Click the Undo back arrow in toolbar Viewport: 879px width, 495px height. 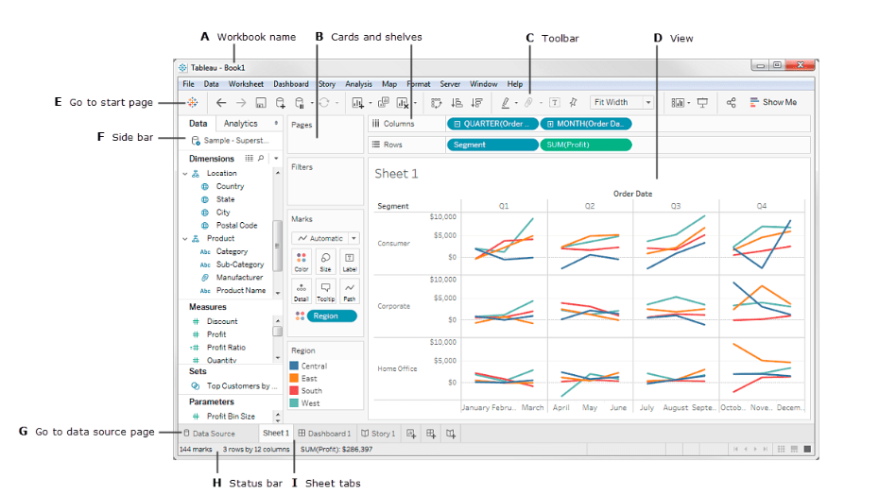click(x=221, y=103)
